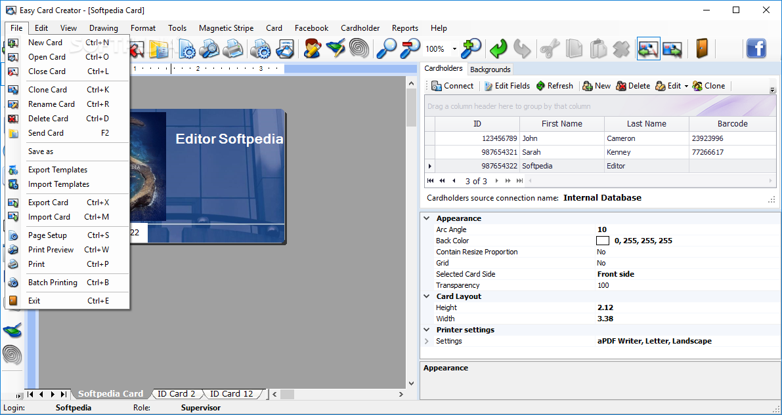Viewport: 782px width, 415px height.
Task: Click the canvas vertical scrollbar down arrow
Action: point(412,383)
